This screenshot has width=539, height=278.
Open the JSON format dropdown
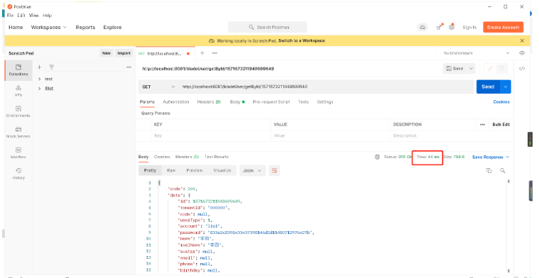pos(252,171)
